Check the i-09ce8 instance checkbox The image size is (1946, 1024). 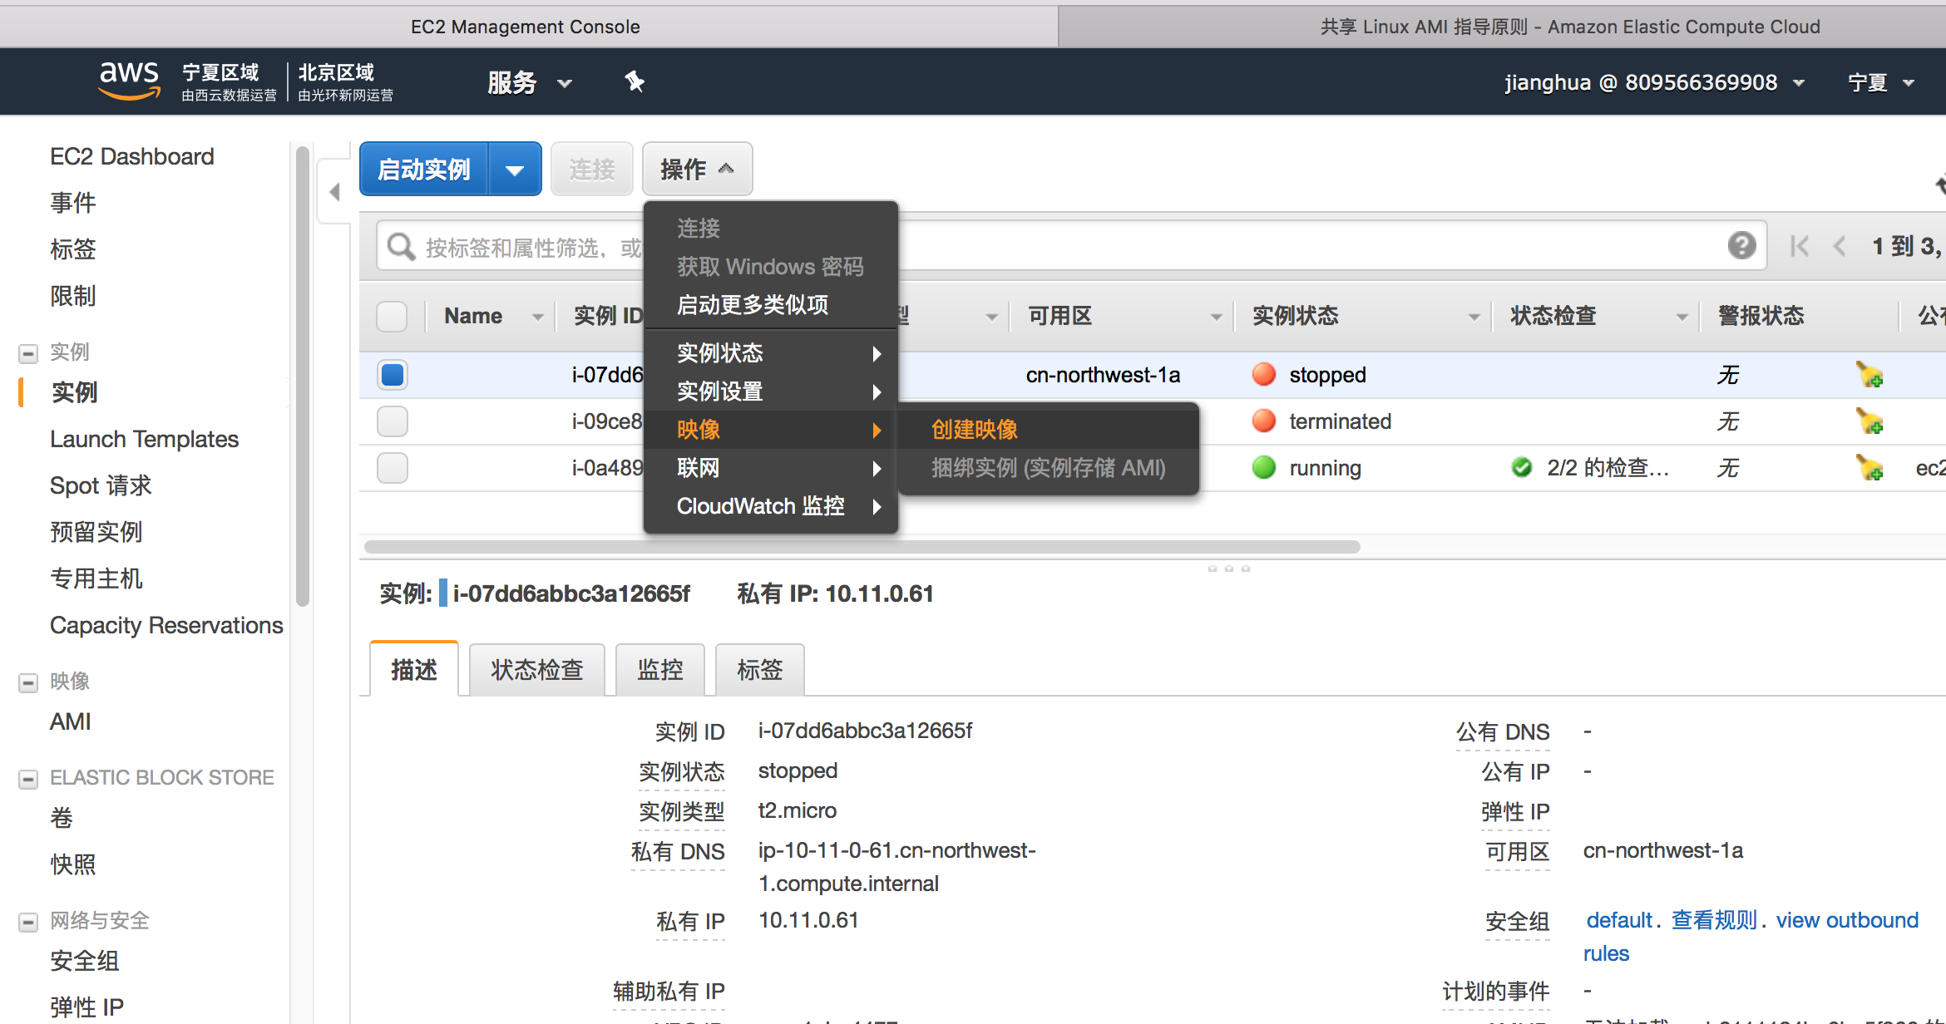392,421
